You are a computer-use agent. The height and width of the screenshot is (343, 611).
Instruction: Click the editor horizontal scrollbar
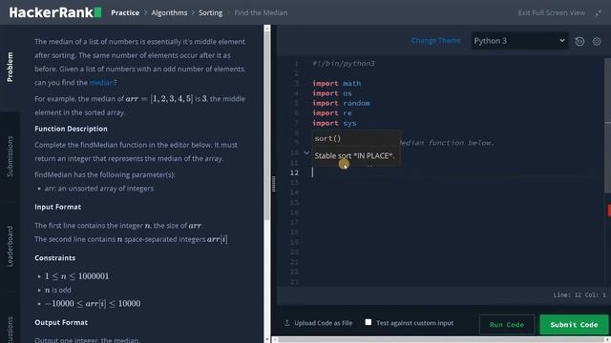(x=441, y=340)
